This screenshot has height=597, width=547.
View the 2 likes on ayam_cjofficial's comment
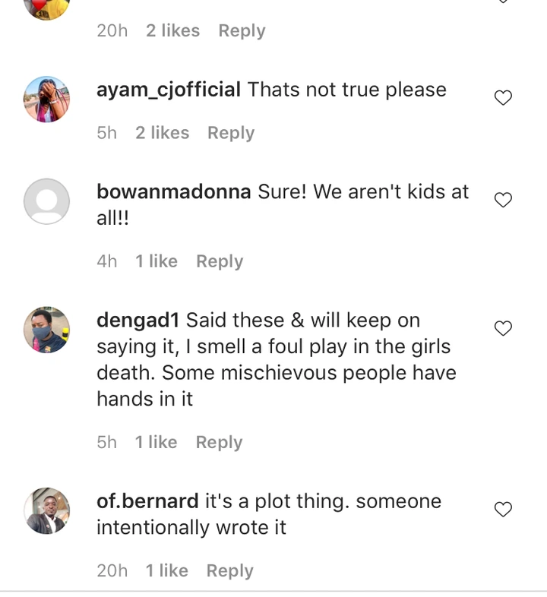(x=163, y=133)
